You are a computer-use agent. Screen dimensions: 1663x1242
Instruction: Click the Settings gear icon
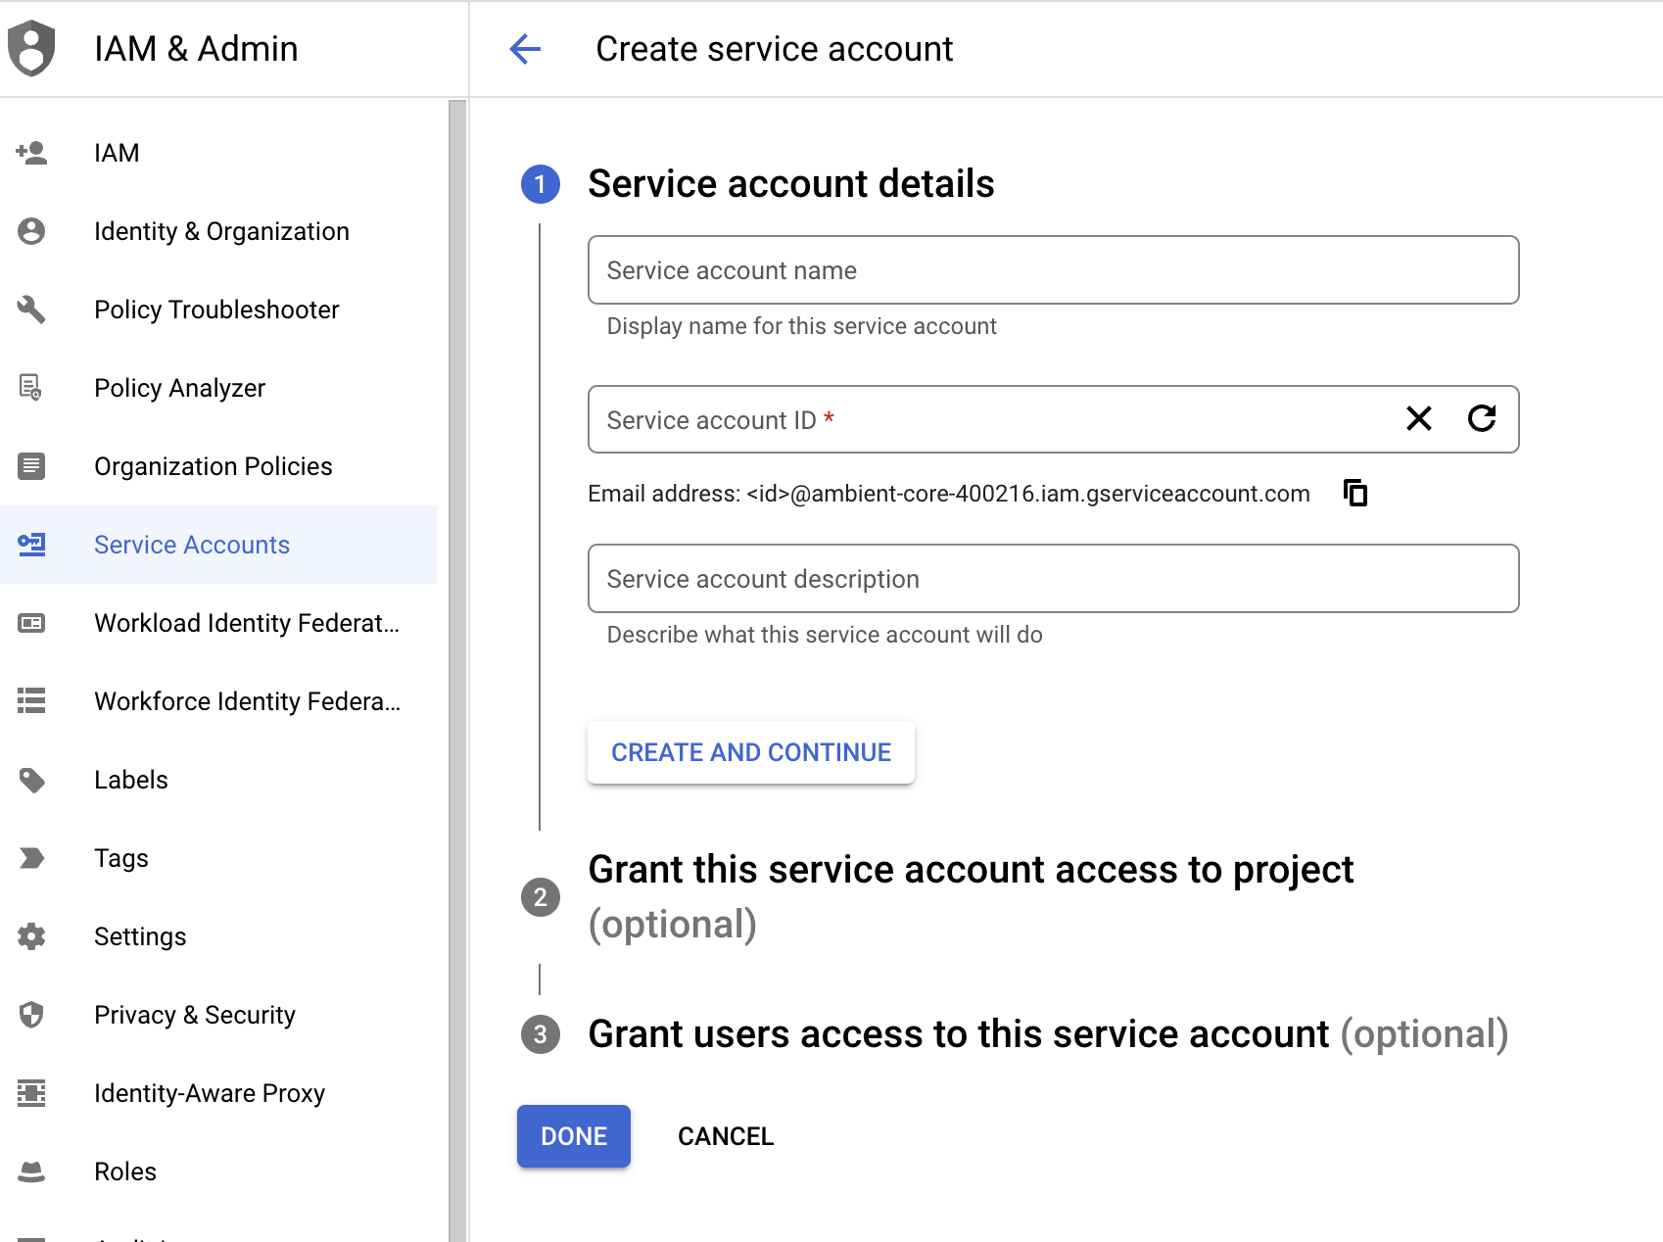click(x=31, y=936)
